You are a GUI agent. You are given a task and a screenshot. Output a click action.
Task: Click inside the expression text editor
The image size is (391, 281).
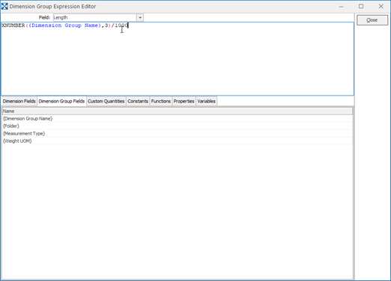point(178,59)
